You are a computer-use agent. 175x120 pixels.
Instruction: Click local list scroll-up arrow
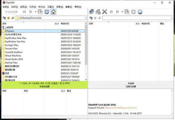tap(86, 23)
